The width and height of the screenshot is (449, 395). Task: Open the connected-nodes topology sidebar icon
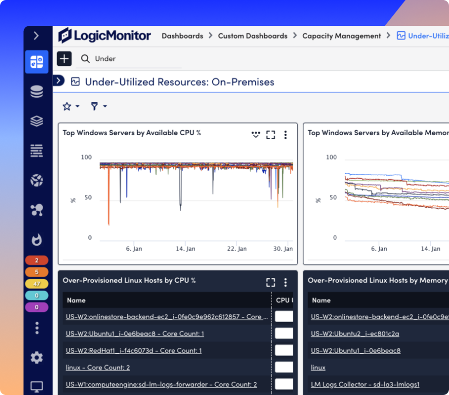37,210
